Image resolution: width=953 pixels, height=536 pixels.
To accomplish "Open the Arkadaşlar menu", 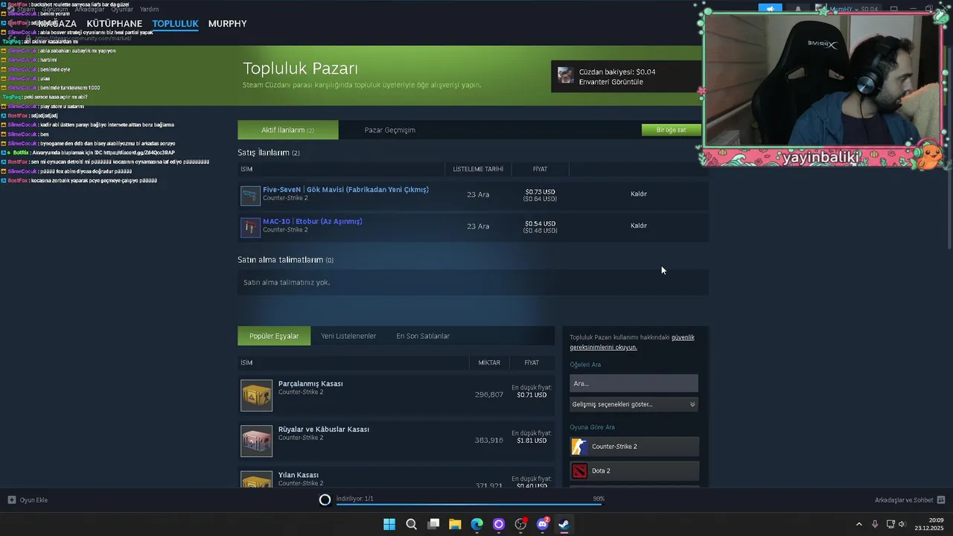I will [x=90, y=10].
